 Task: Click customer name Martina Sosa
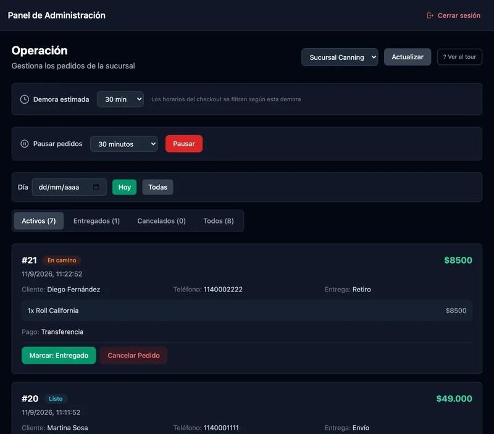coord(67,428)
